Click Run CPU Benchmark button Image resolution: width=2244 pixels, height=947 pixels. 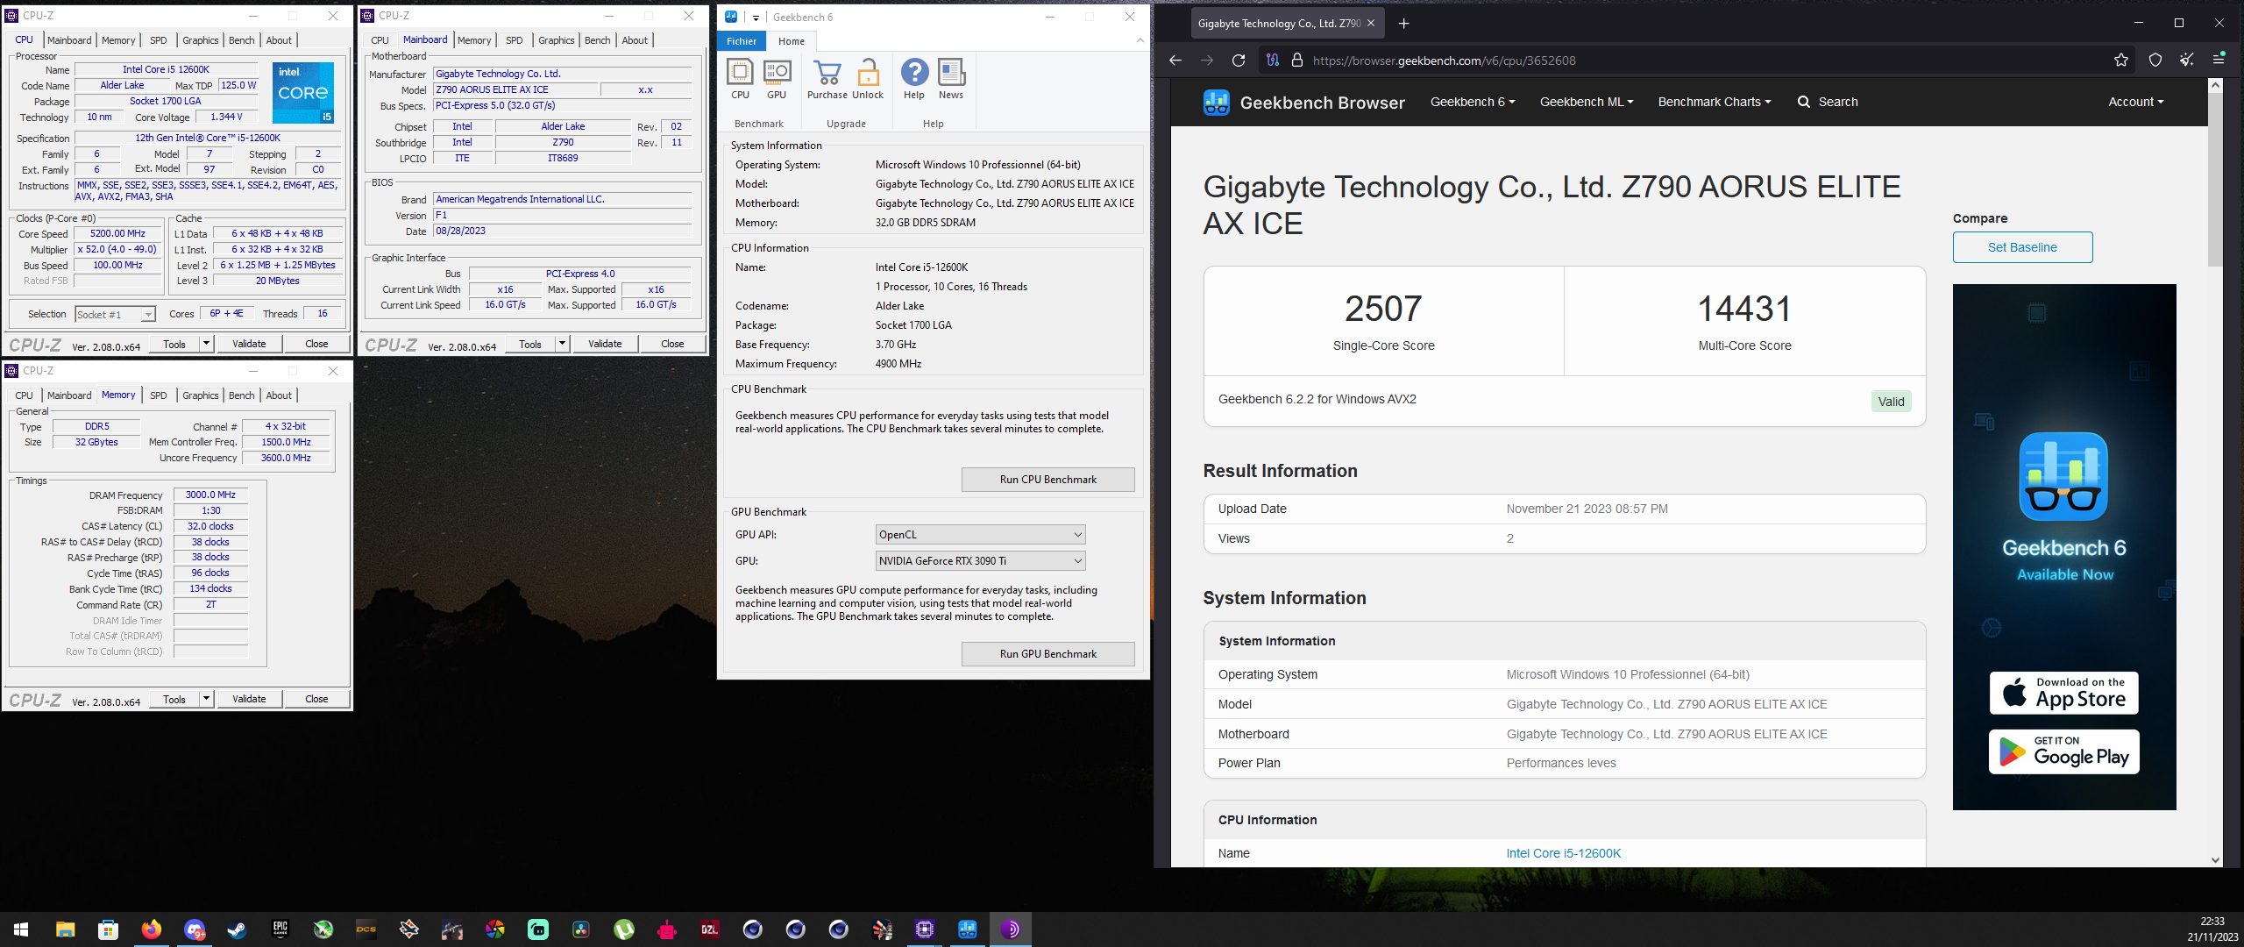pos(1047,480)
